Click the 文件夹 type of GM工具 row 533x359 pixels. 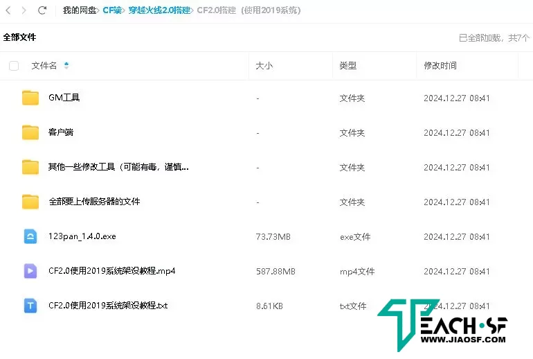coord(352,98)
